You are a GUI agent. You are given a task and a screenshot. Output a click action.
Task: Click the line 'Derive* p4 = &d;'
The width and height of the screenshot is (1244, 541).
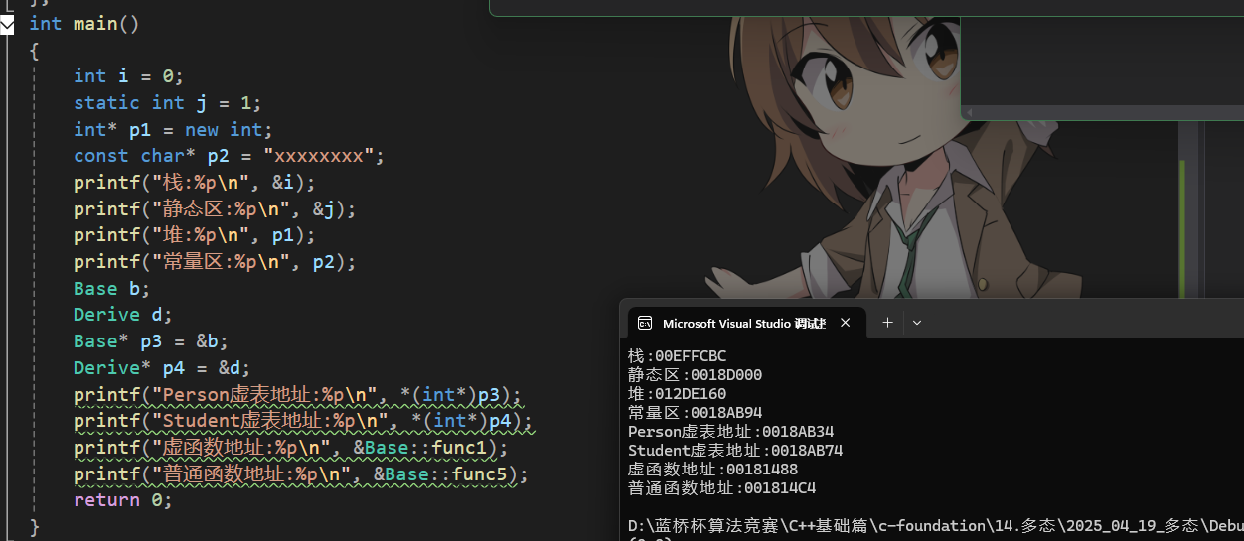click(162, 367)
